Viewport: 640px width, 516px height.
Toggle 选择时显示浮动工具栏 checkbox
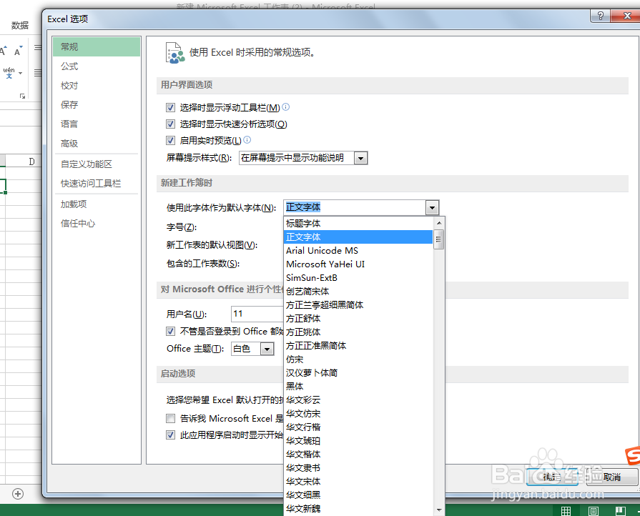[x=171, y=108]
